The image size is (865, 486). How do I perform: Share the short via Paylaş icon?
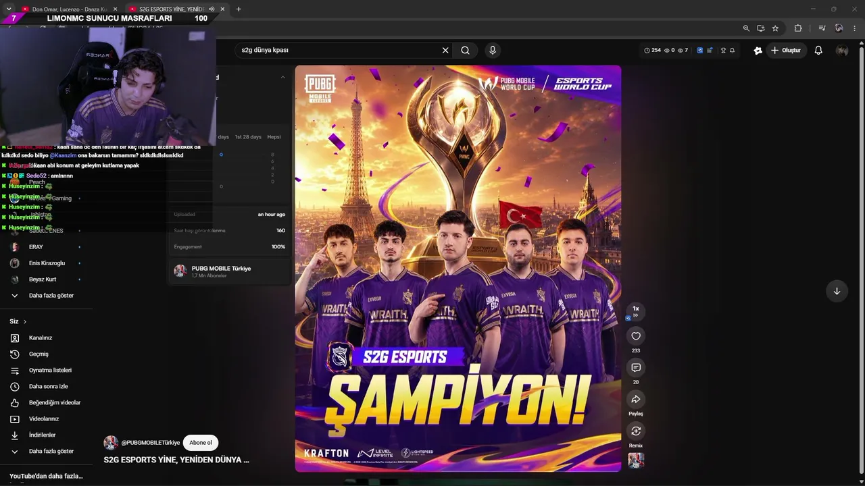pos(636,400)
